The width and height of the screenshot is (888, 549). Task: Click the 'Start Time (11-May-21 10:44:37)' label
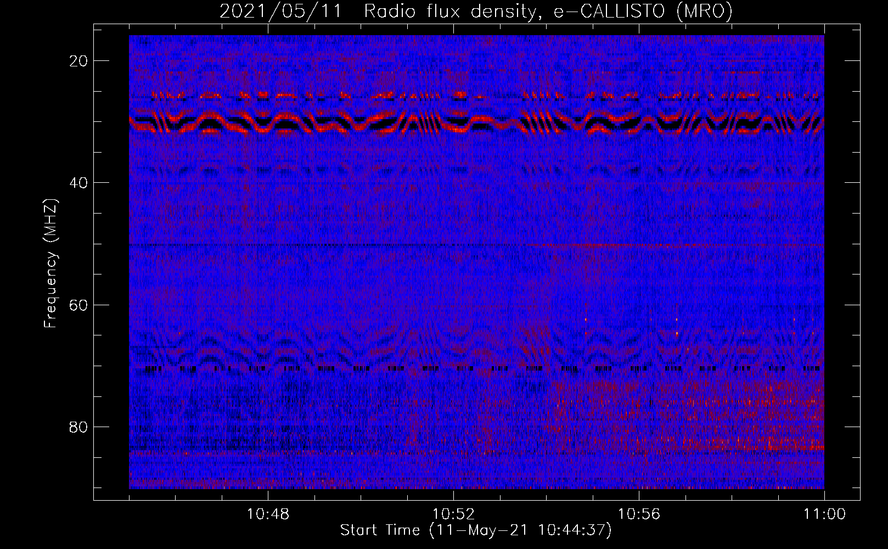coord(476,530)
